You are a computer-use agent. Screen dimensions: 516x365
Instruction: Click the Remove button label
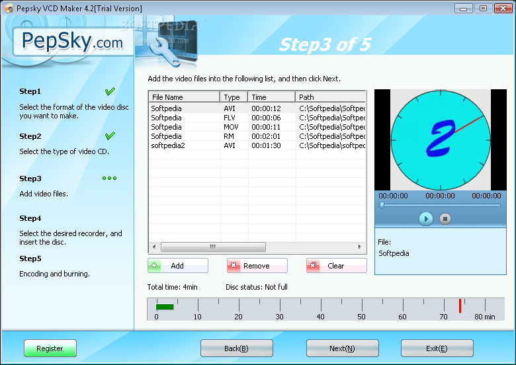[x=257, y=266]
